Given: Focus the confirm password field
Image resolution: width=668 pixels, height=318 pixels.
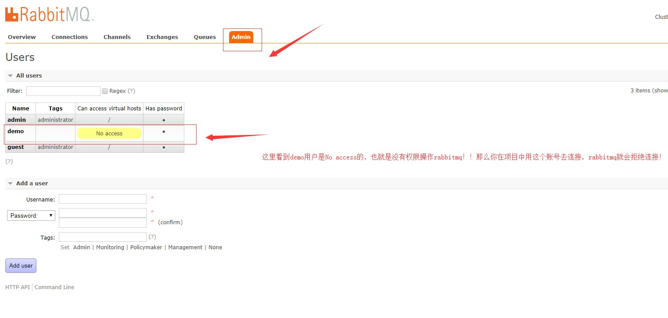Looking at the screenshot, I should [103, 223].
